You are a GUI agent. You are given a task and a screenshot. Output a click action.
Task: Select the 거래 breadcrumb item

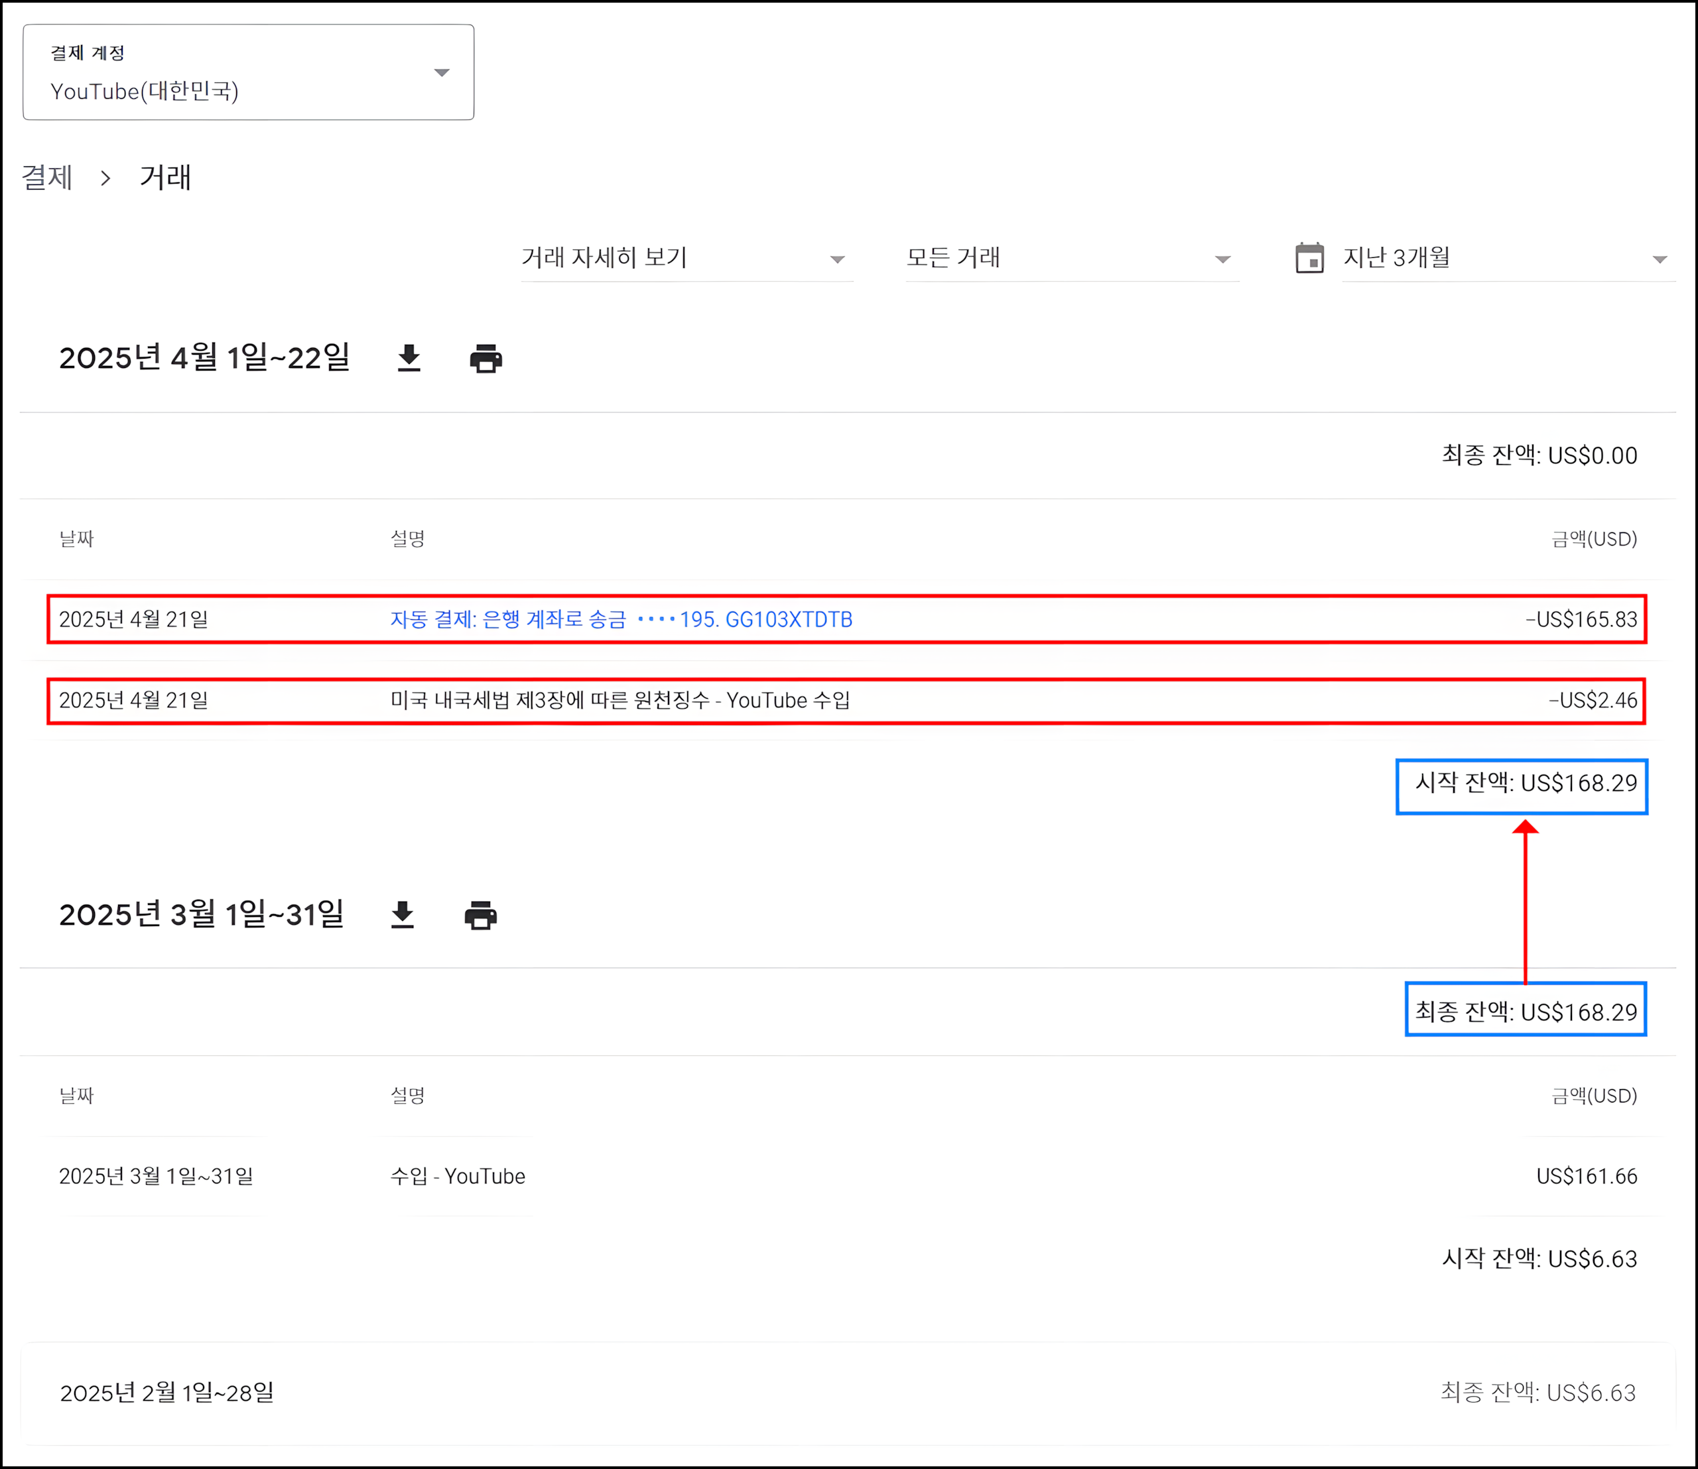point(165,178)
